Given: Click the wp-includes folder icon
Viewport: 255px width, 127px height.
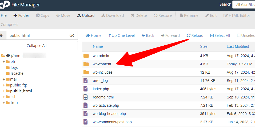Looking at the screenshot, I should point(86,72).
